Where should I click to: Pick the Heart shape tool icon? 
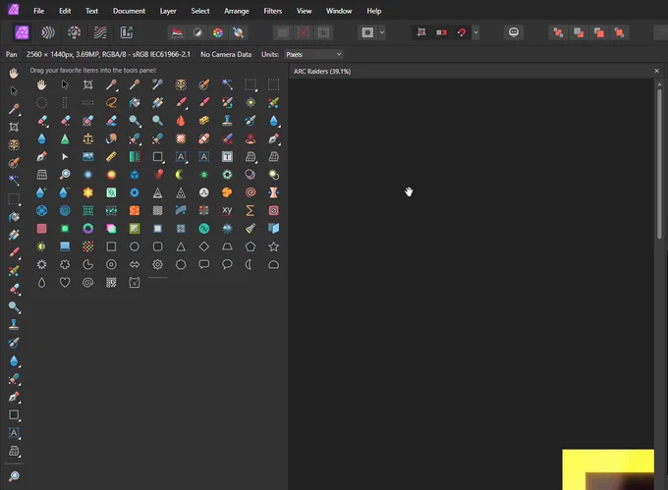(x=65, y=282)
